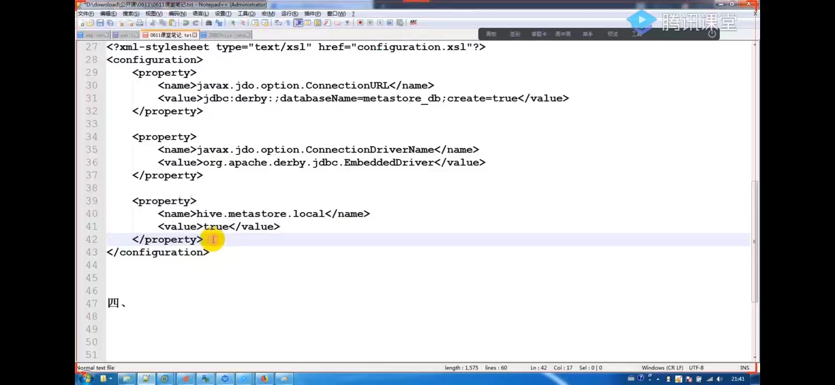The height and width of the screenshot is (385, 835).
Task: Click "length : 1,575" in the status bar
Action: pos(461,368)
